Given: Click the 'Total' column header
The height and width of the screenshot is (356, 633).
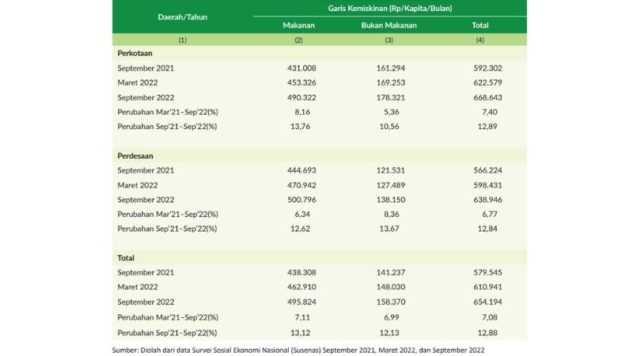Looking at the screenshot, I should click(x=480, y=25).
